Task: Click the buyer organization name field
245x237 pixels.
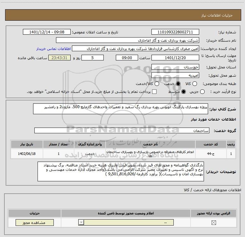Action: pyautogui.click(x=128, y=40)
